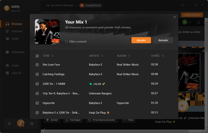Click the user avatar icon

point(21,123)
